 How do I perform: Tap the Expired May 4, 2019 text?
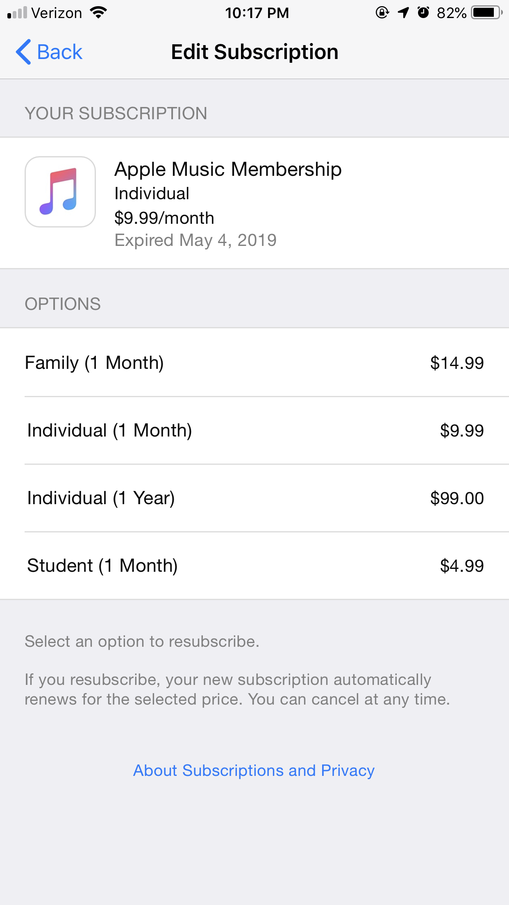pos(195,240)
